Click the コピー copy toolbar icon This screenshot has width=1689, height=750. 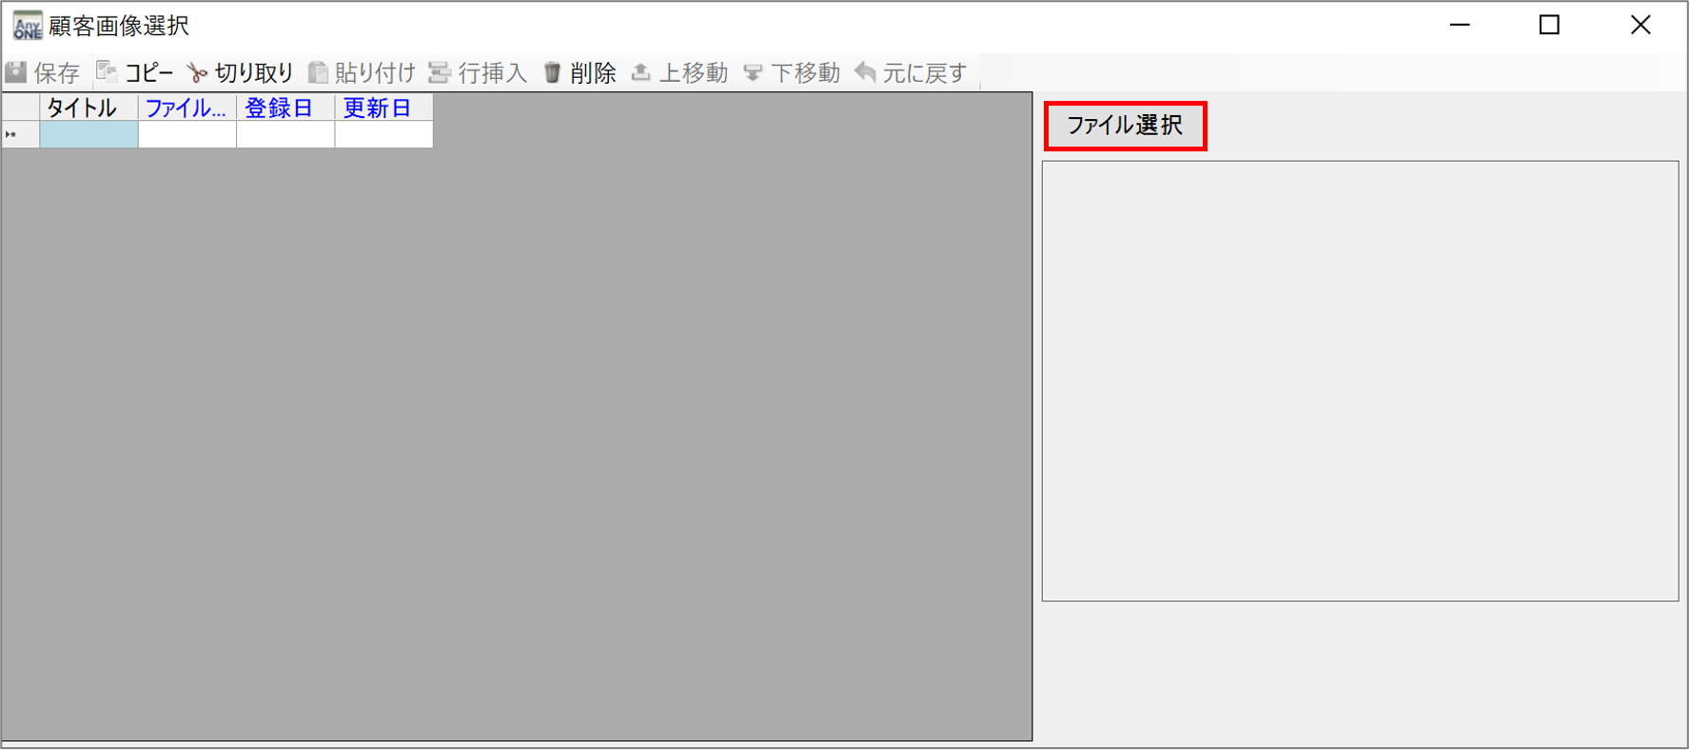click(x=107, y=72)
